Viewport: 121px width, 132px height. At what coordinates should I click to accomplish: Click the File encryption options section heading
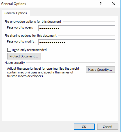[x=33, y=22]
